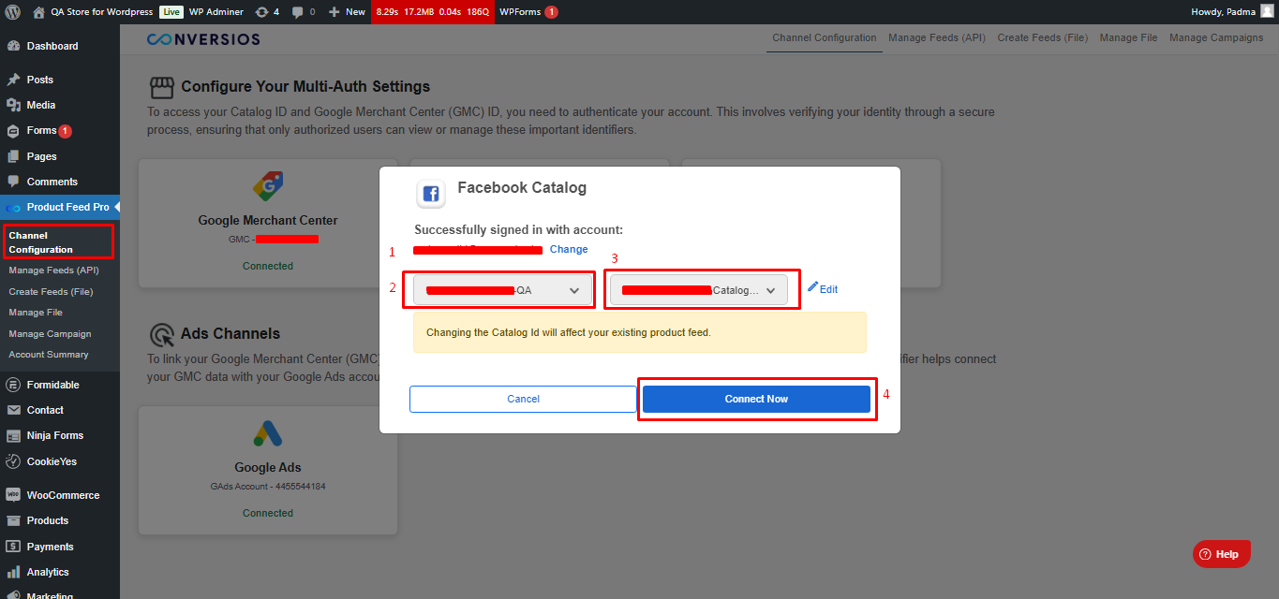
Task: Click the Payments dollar icon
Action: (x=13, y=547)
